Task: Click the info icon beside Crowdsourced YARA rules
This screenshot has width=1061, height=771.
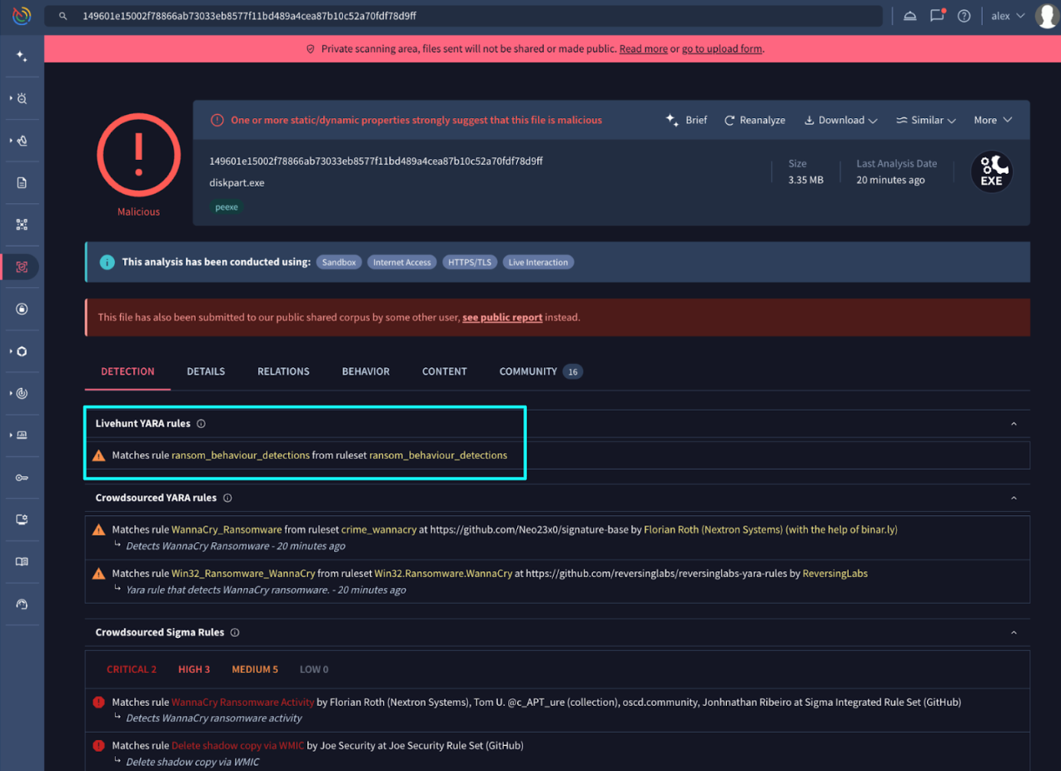Action: pyautogui.click(x=227, y=498)
